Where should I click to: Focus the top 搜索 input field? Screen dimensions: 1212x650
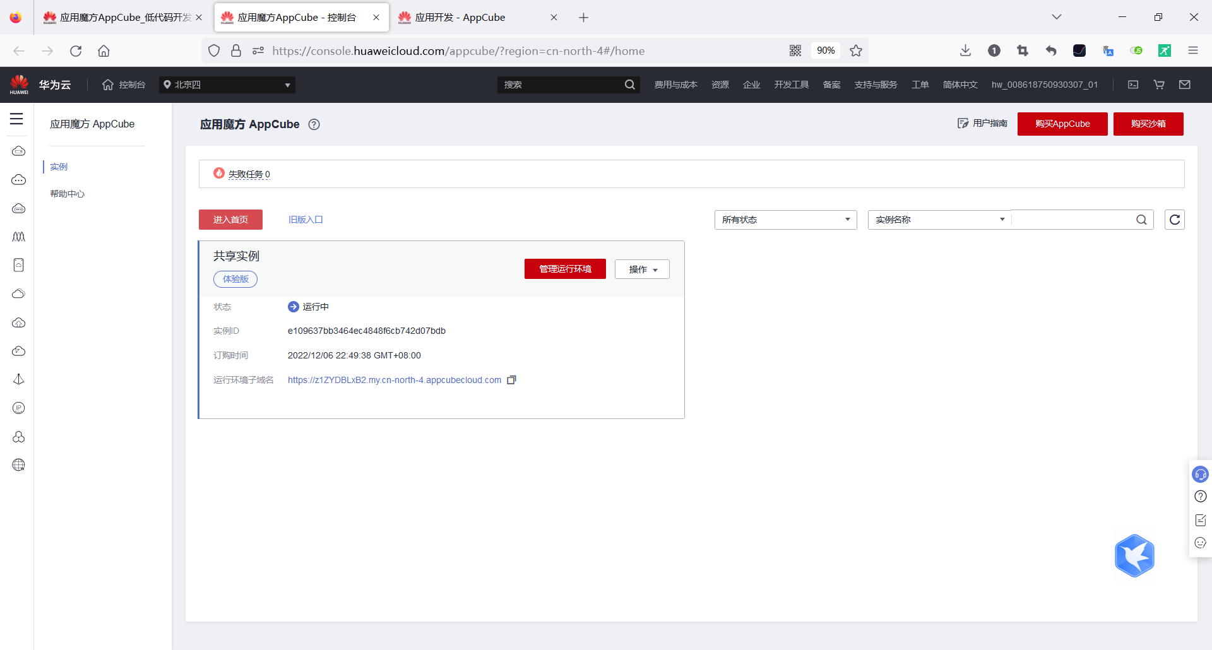point(561,85)
